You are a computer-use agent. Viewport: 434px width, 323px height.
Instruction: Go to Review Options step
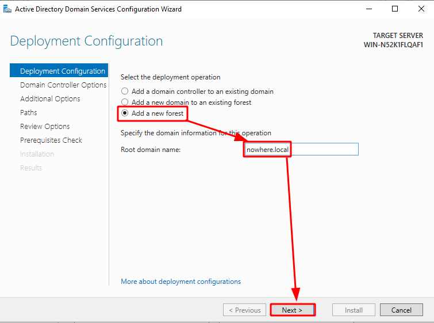point(45,127)
